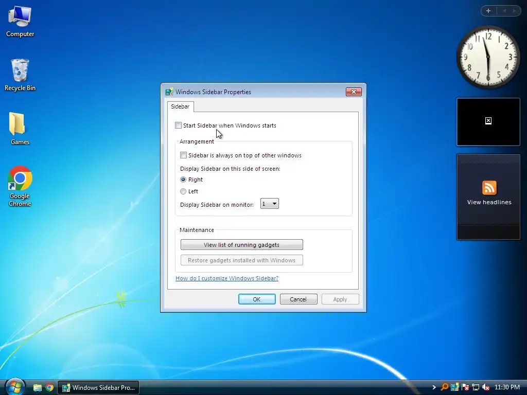The height and width of the screenshot is (395, 527).
Task: Open the Games folder icon
Action: click(20, 129)
